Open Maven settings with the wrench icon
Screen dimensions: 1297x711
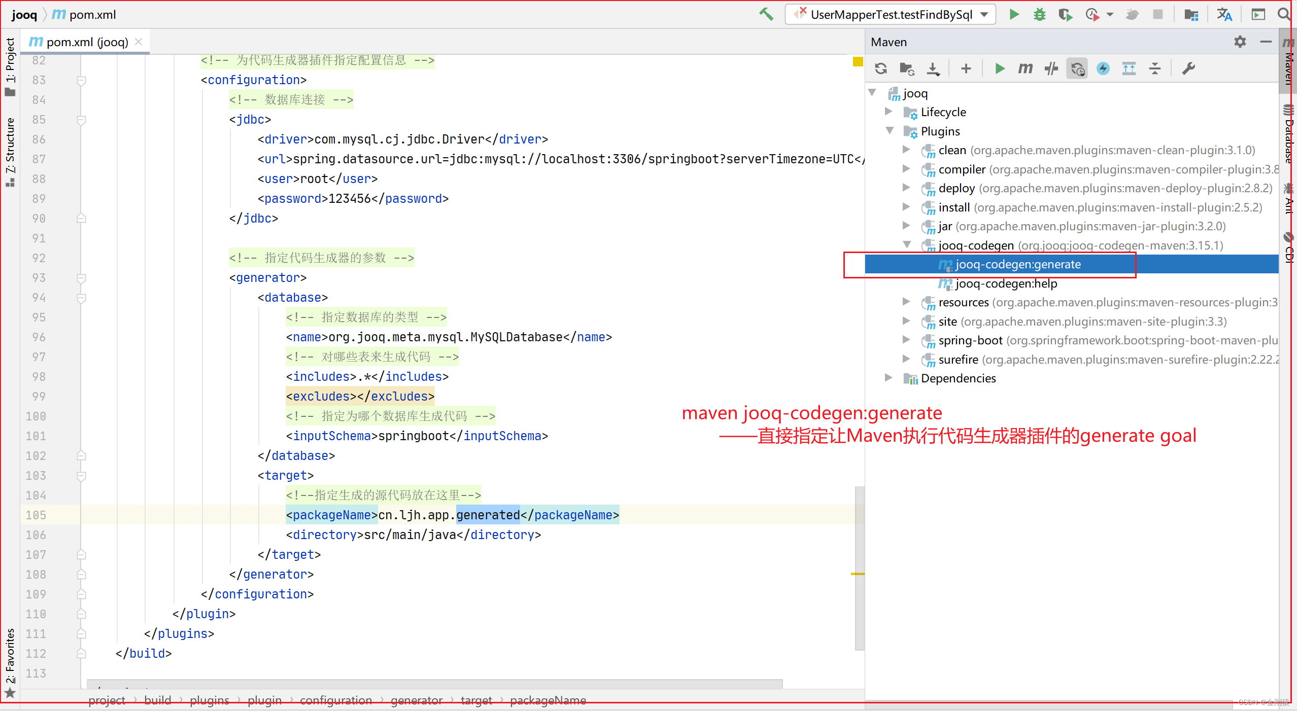tap(1189, 68)
